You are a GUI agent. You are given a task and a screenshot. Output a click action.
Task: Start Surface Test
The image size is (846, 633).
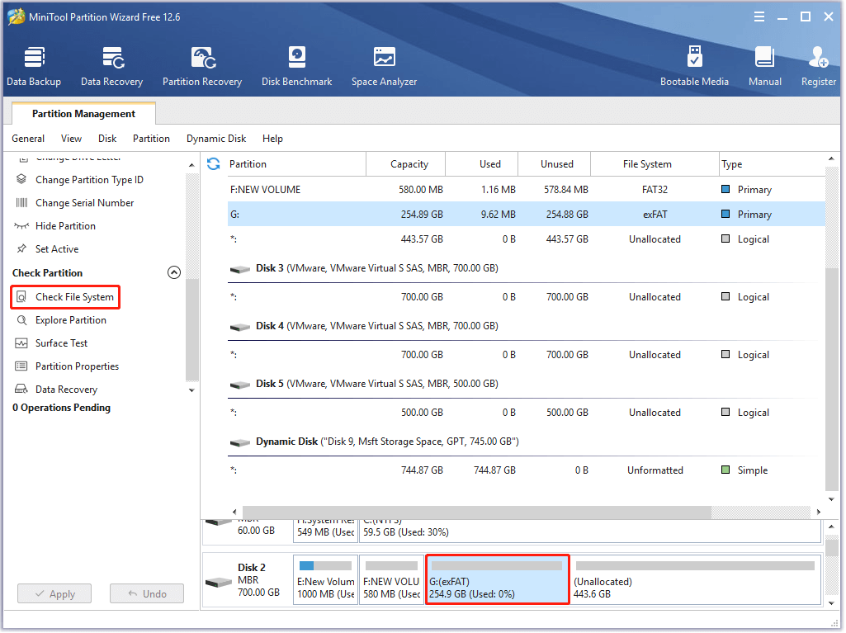51,344
